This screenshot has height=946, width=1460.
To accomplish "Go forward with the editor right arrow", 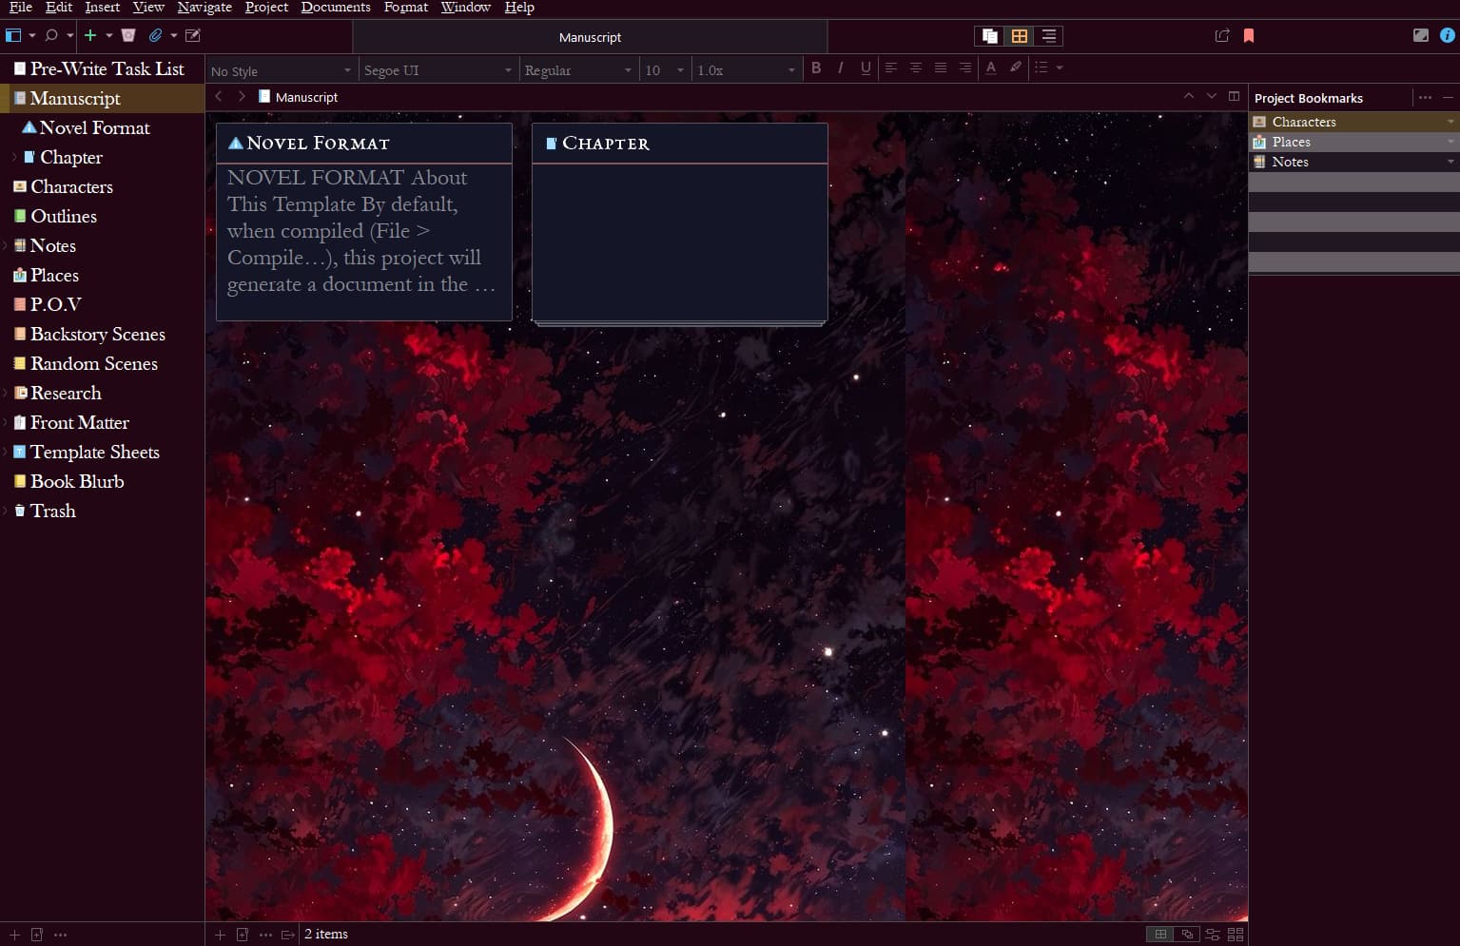I will pyautogui.click(x=242, y=96).
